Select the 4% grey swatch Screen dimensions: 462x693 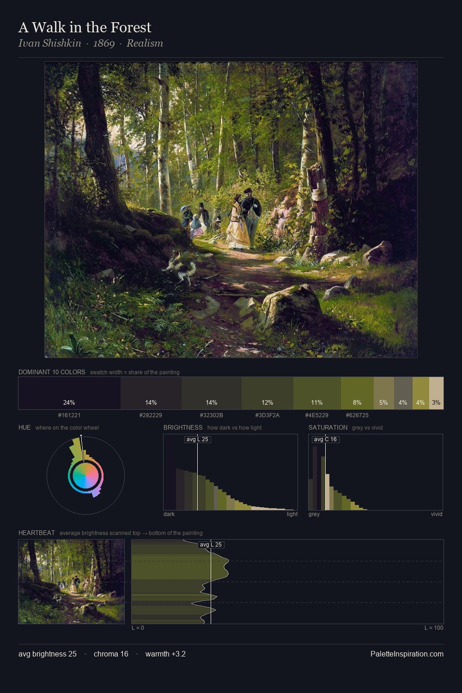pyautogui.click(x=403, y=393)
